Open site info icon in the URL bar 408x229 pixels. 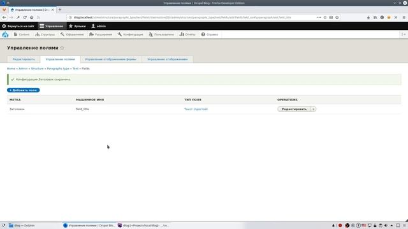click(x=70, y=17)
